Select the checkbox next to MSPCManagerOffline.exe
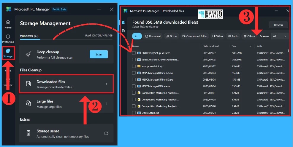 click(134, 86)
